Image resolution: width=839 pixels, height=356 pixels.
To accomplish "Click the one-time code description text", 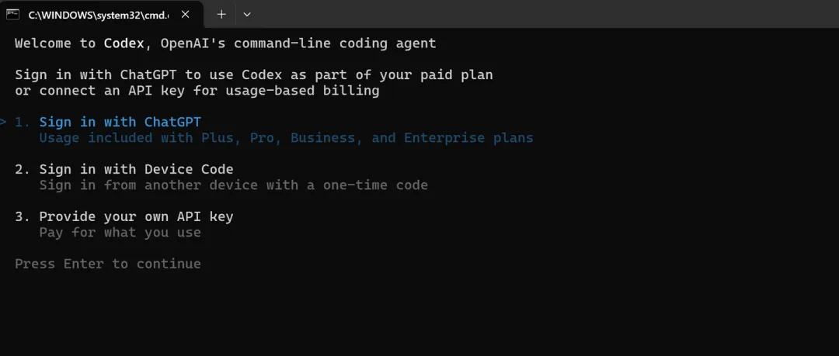I will tap(233, 185).
